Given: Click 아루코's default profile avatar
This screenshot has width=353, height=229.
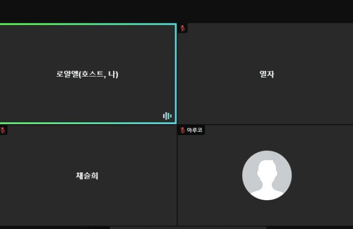Looking at the screenshot, I should (267, 175).
